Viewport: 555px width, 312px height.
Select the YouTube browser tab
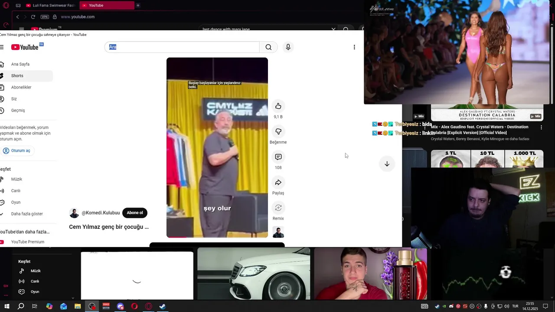coord(108,5)
